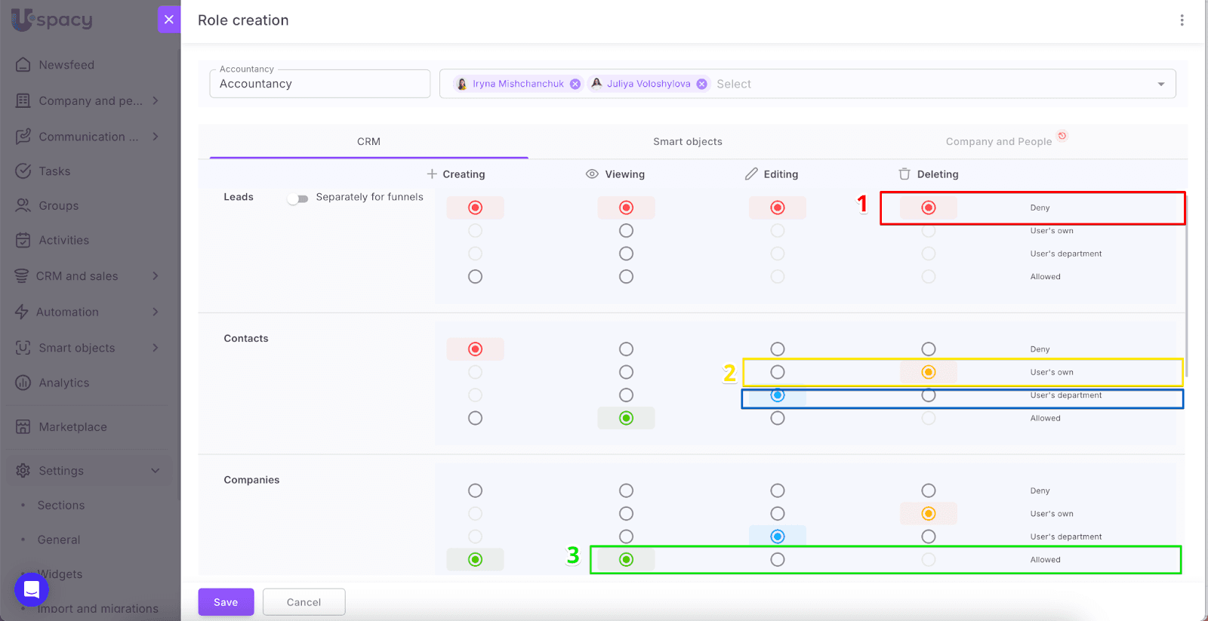Collapse the Settings section chevron

[155, 471]
